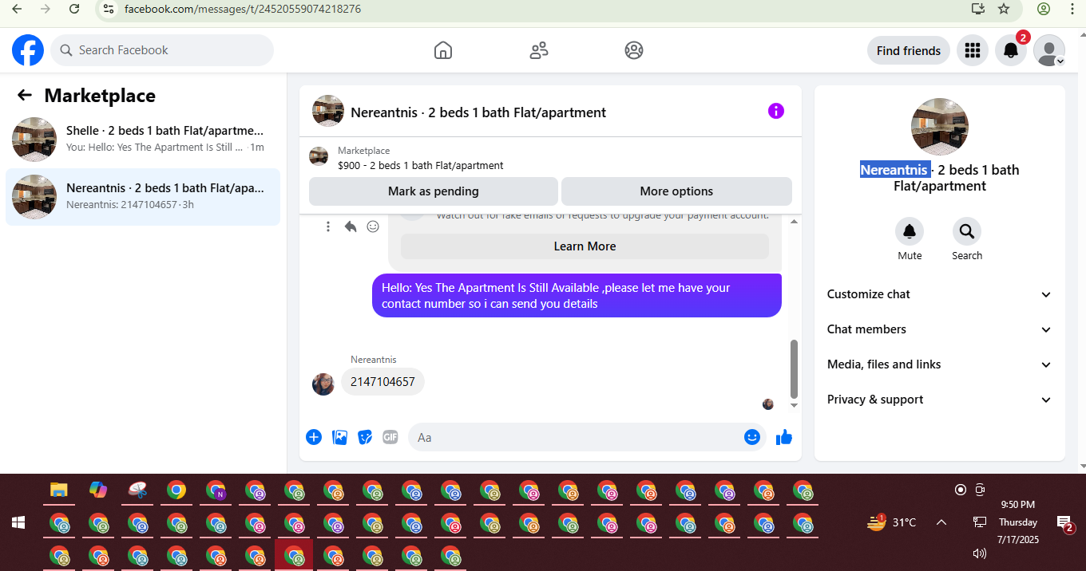Viewport: 1086px width, 571px height.
Task: Click the Aa message input box
Action: click(576, 437)
